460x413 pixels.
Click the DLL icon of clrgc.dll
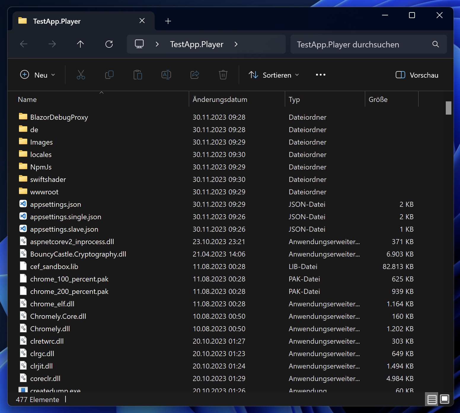pyautogui.click(x=23, y=353)
